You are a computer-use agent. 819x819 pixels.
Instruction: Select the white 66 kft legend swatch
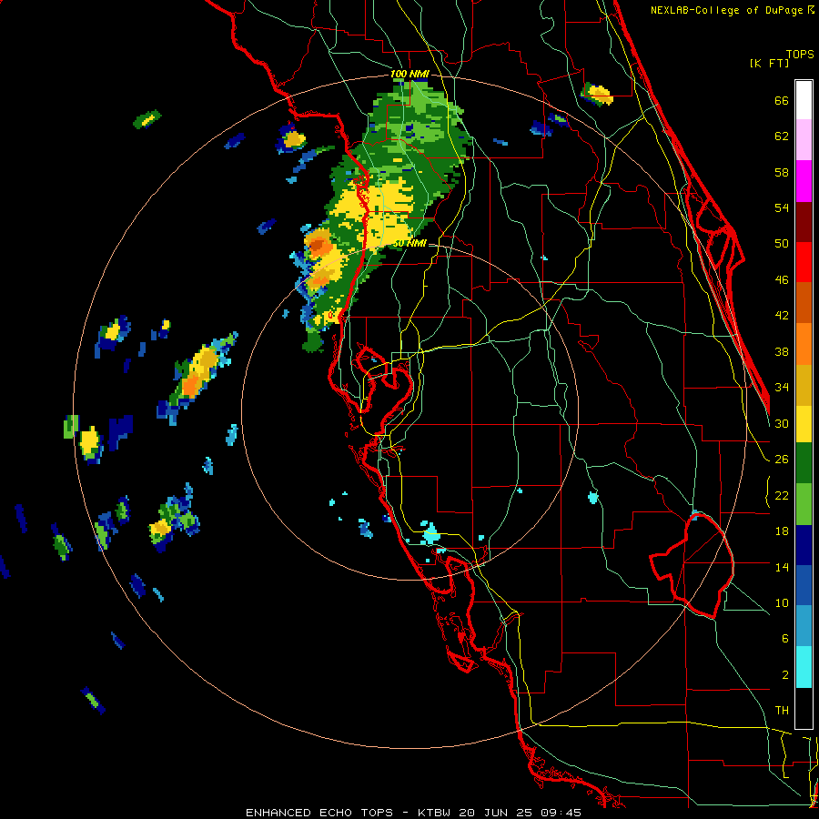804,100
